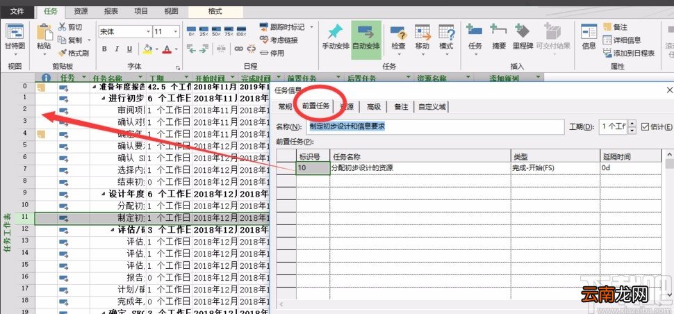Click the 工期 duration stepper up arrow
674x314 pixels.
pos(632,123)
